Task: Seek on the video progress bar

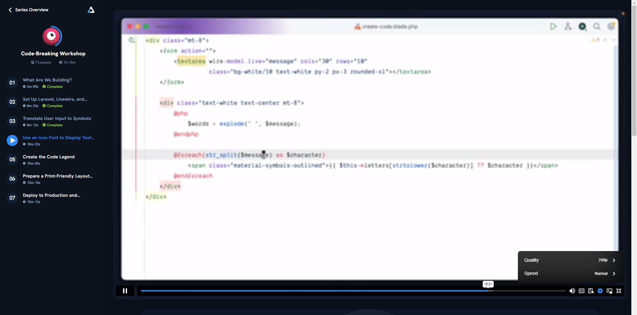Action: coord(353,291)
